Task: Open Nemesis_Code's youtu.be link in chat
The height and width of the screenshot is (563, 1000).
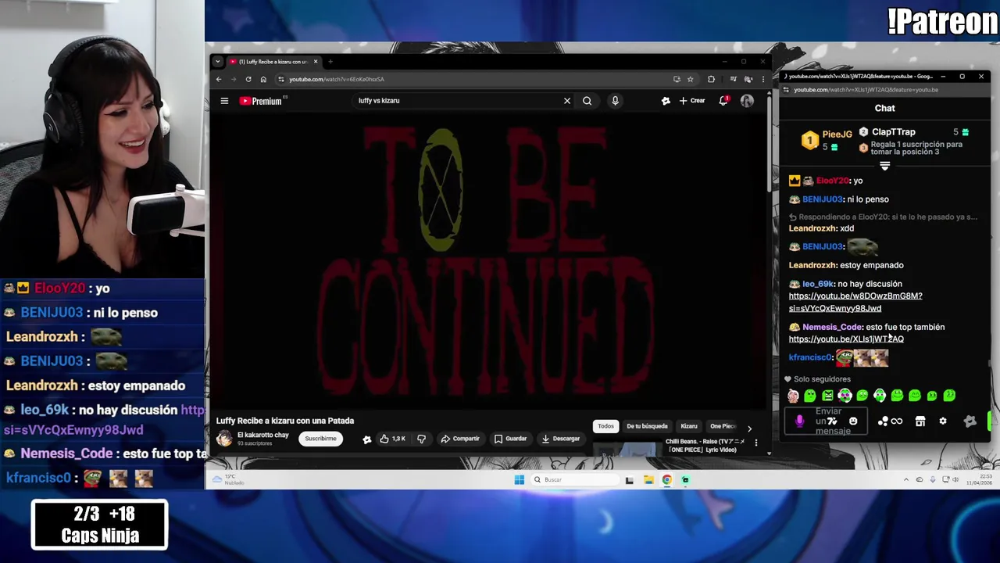Action: 846,339
